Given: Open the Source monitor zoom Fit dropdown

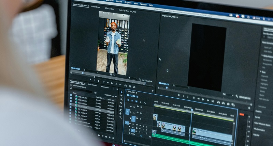Looking at the screenshot, I should coord(91,71).
